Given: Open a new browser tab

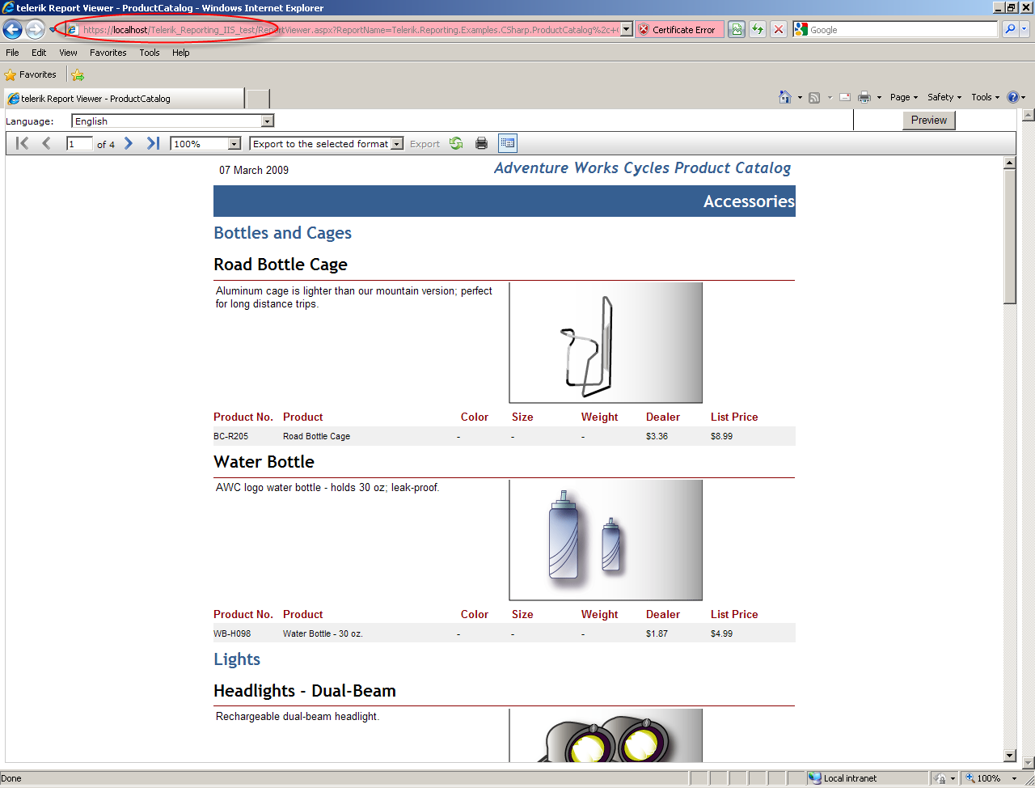Looking at the screenshot, I should [x=257, y=99].
